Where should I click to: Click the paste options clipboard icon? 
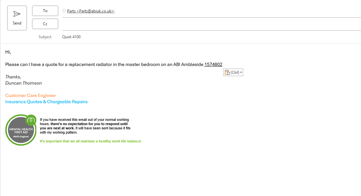tap(227, 73)
